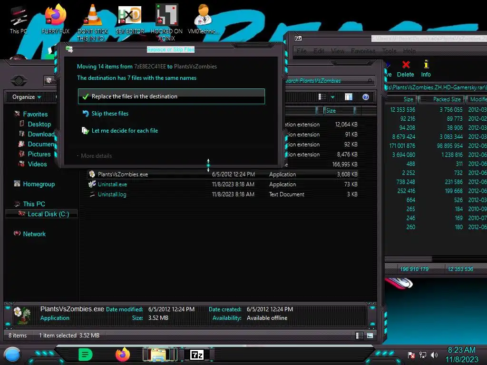The image size is (487, 365).
Task: Choose Skip these files option
Action: (106, 114)
